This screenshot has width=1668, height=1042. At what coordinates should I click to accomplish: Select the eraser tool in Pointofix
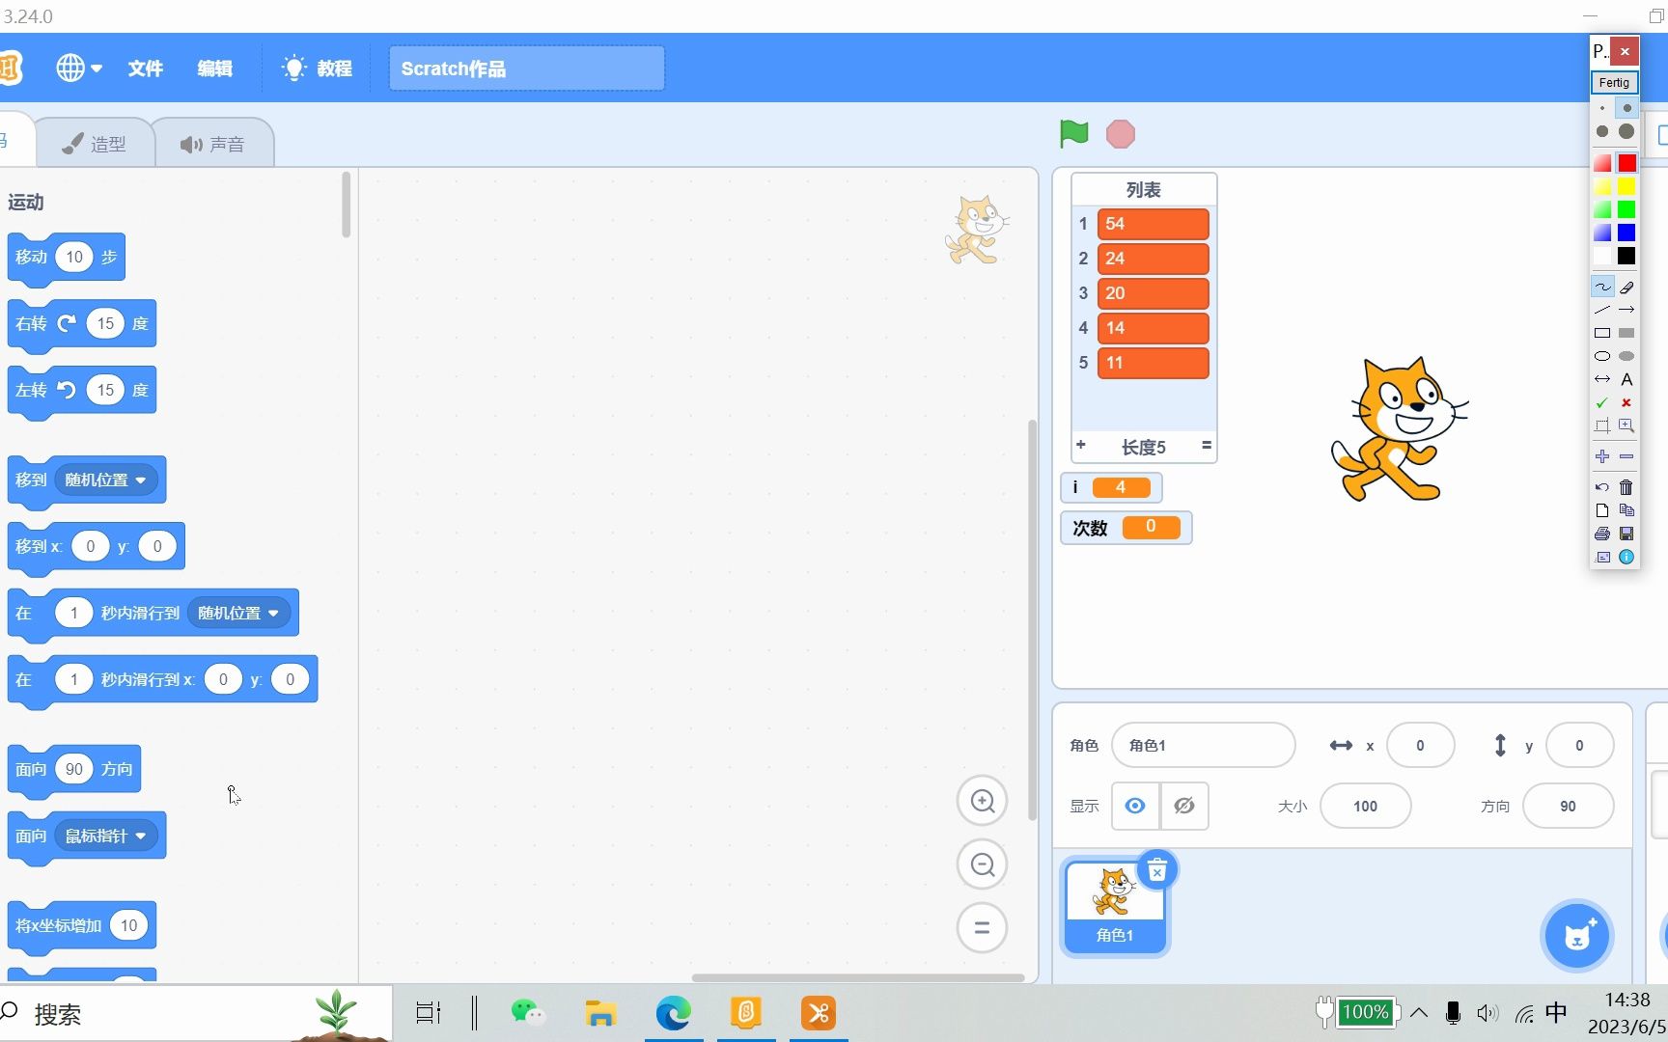coord(1627,286)
